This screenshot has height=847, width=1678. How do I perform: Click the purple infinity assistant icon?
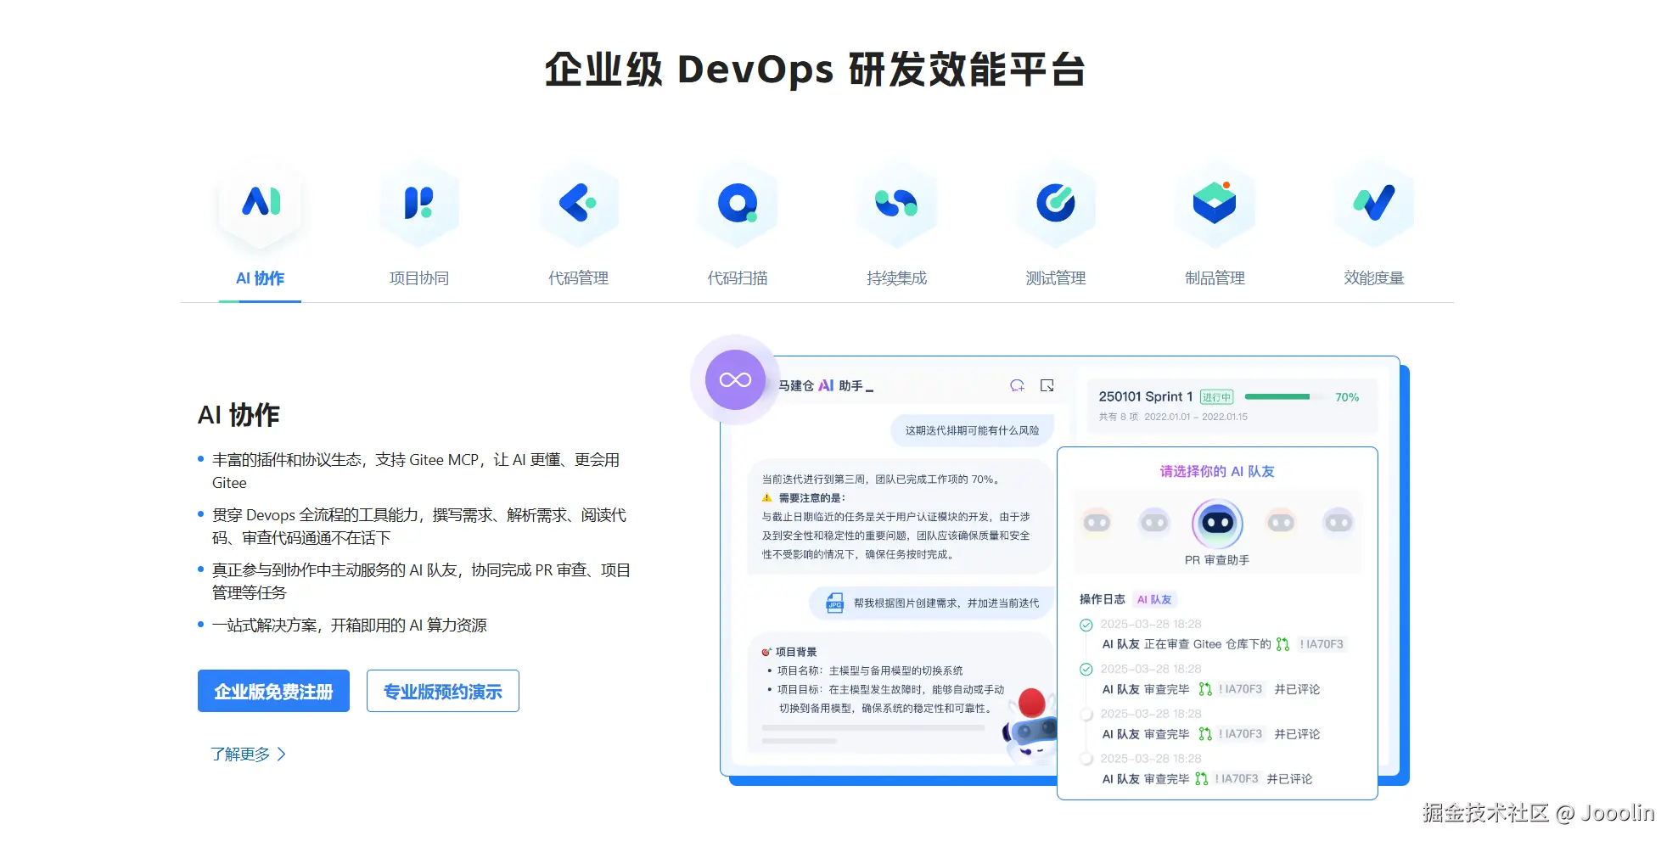tap(735, 379)
